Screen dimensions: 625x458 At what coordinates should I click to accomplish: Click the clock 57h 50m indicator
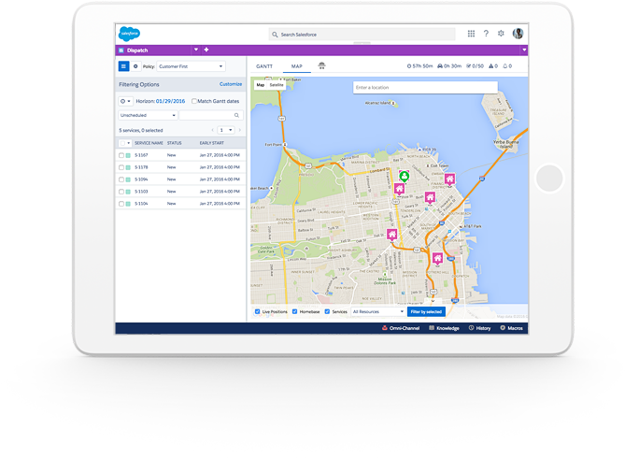click(x=419, y=66)
